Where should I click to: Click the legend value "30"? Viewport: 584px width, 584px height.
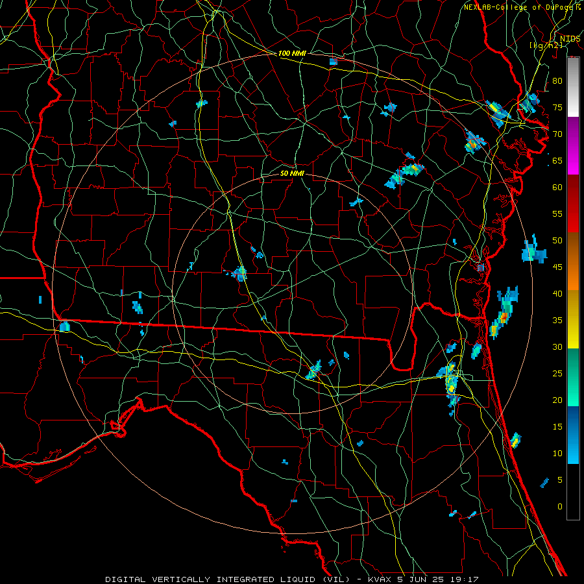557,347
